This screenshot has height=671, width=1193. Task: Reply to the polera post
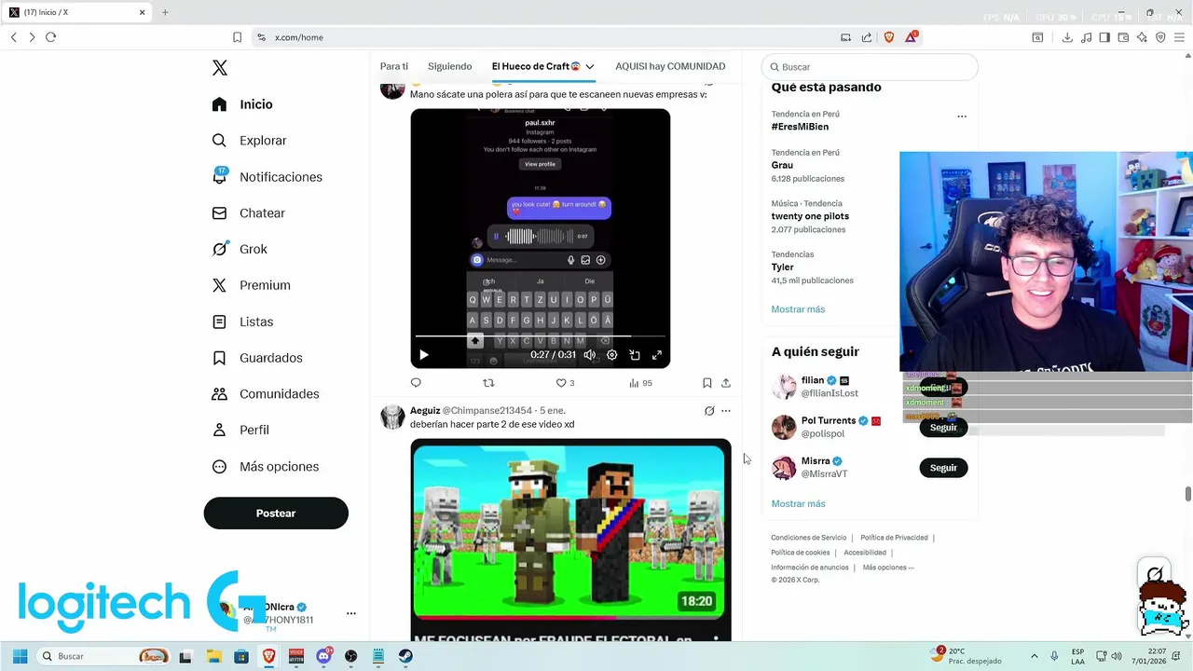point(416,383)
